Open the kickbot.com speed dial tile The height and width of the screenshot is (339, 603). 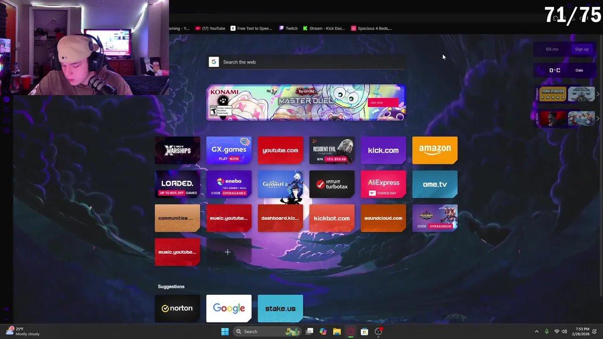tap(332, 218)
